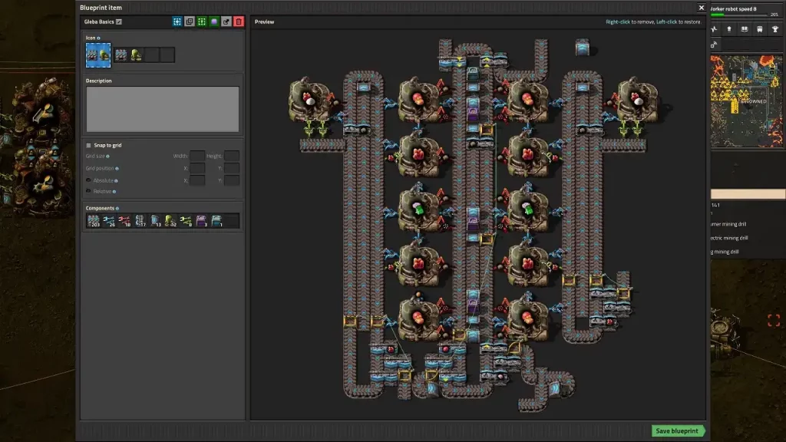
Task: Click the transport belt icon slot
Action: point(121,54)
